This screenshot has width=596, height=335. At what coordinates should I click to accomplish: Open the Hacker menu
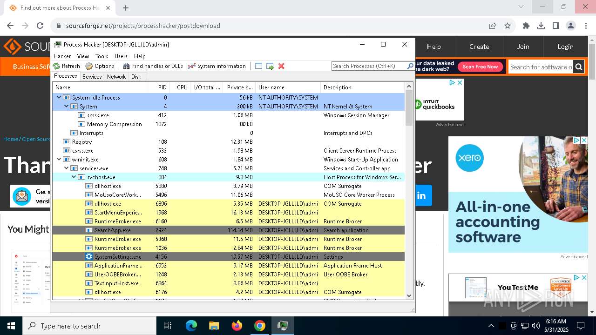click(62, 56)
